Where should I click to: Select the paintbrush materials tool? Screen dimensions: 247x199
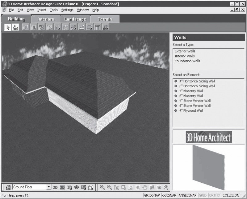point(16,27)
